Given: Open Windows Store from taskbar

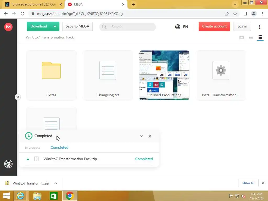Looking at the screenshot, I should point(53,196).
